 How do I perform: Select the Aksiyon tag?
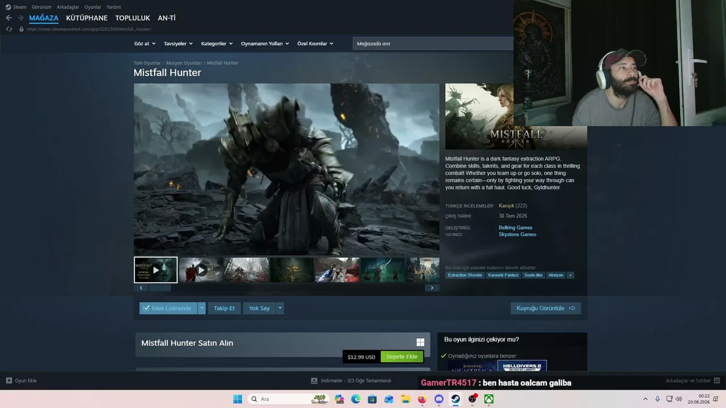(x=556, y=275)
